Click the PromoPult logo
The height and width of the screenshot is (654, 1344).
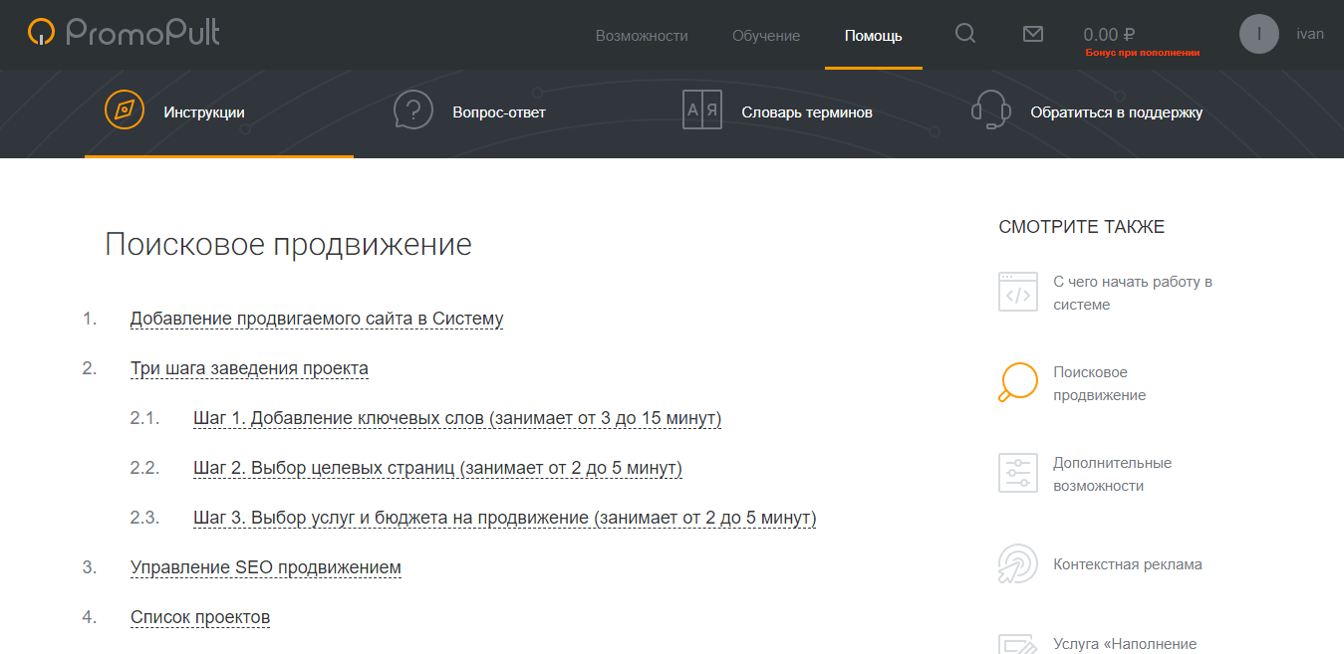(124, 33)
